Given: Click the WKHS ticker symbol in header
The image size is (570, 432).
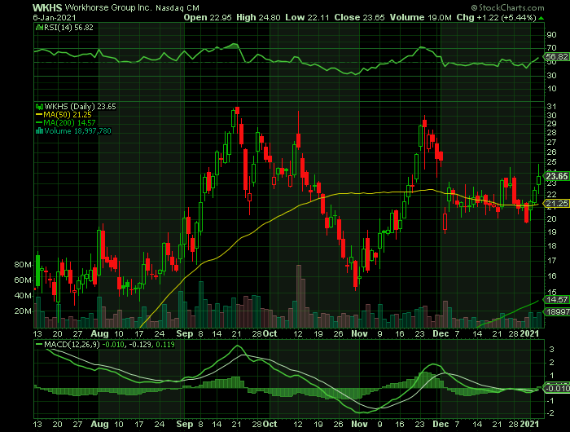Looking at the screenshot, I should click(47, 7).
